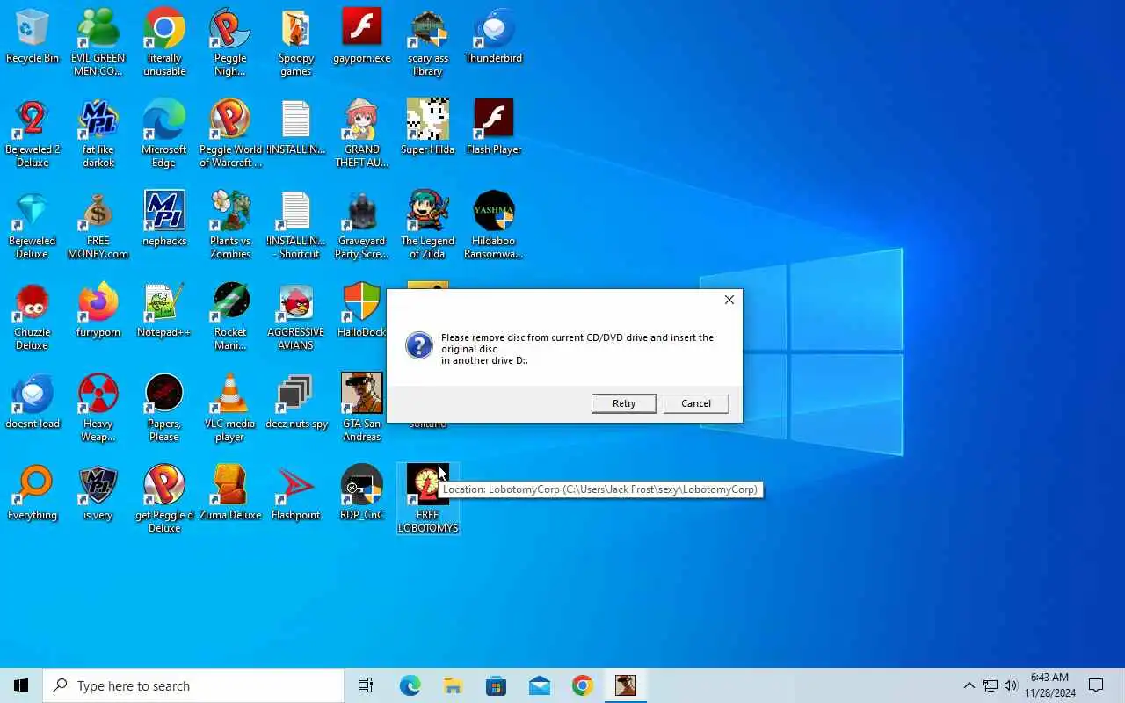This screenshot has height=703, width=1125.
Task: Select the Zuma Deluxe shortcut
Action: tap(230, 493)
